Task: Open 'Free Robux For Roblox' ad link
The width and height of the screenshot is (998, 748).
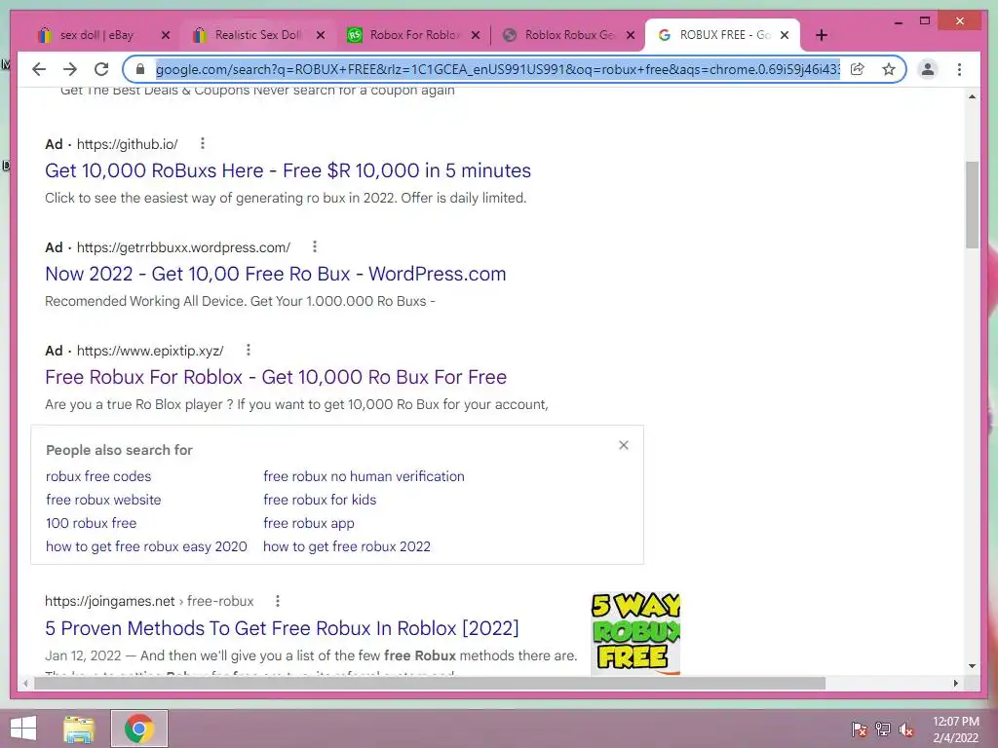Action: 276,377
